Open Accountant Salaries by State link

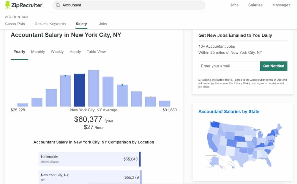pos(229,112)
